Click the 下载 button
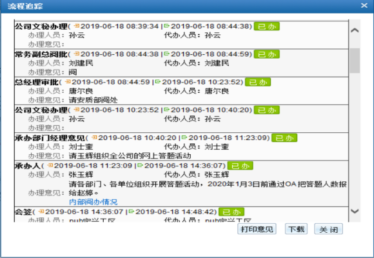Image resolution: width=374 pixels, height=258 pixels. click(296, 229)
